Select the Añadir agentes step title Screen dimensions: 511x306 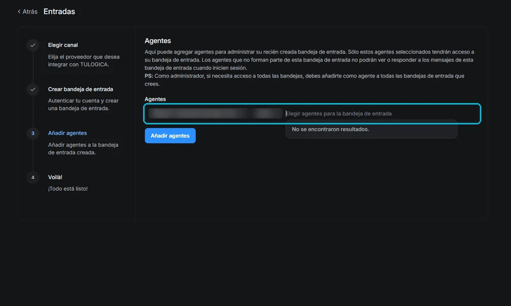[x=67, y=133]
